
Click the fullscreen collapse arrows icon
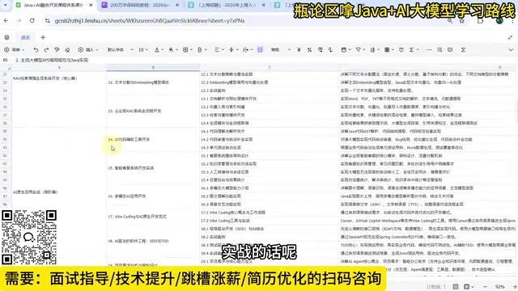click(x=510, y=38)
